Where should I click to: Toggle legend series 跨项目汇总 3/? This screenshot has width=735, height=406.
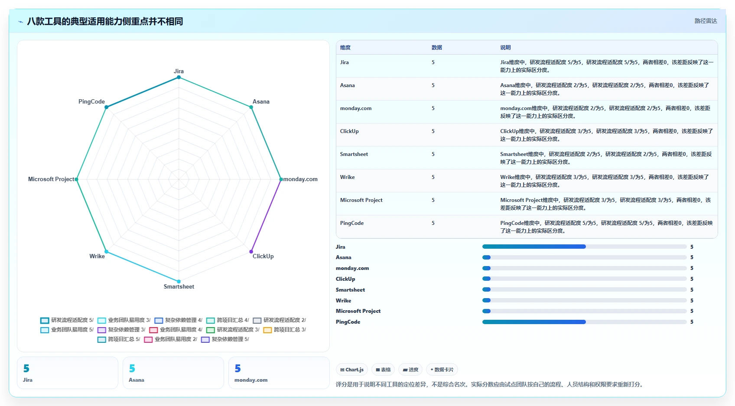click(285, 330)
